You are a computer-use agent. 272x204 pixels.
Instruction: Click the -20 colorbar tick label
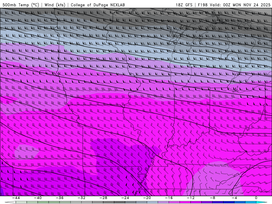(147, 198)
